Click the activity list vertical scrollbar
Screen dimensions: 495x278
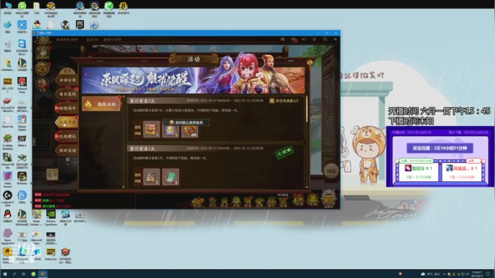coord(306,111)
